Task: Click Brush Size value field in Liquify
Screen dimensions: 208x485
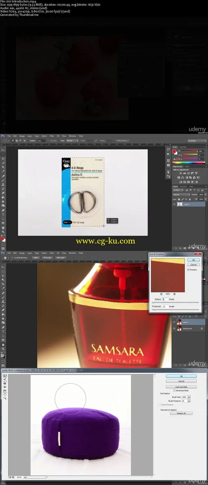Action: (x=184, y=397)
